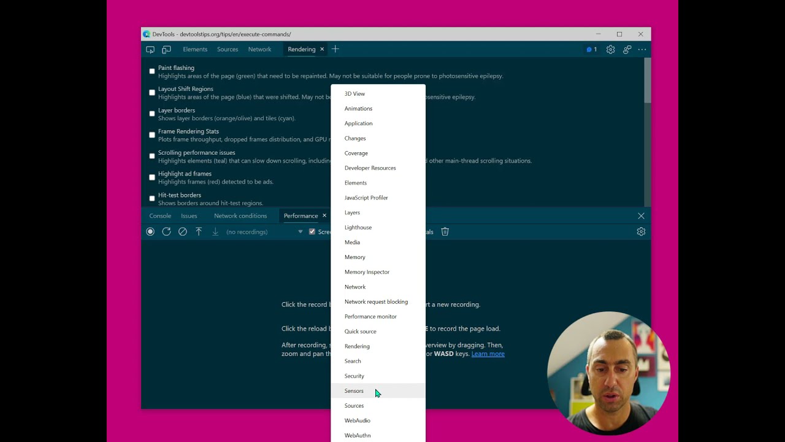Screen dimensions: 785x442
Task: Select Lighthouse menu entry
Action: tap(378, 227)
